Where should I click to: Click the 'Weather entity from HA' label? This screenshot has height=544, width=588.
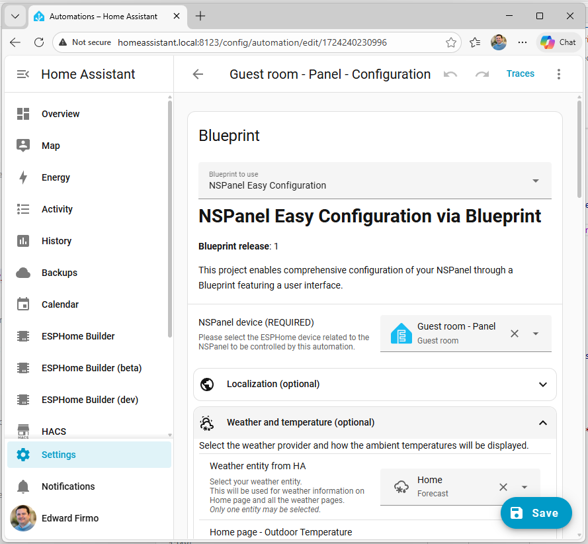tap(258, 466)
